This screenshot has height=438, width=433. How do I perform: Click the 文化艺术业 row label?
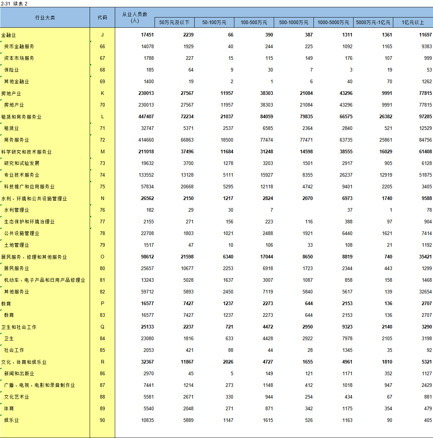click(16, 397)
